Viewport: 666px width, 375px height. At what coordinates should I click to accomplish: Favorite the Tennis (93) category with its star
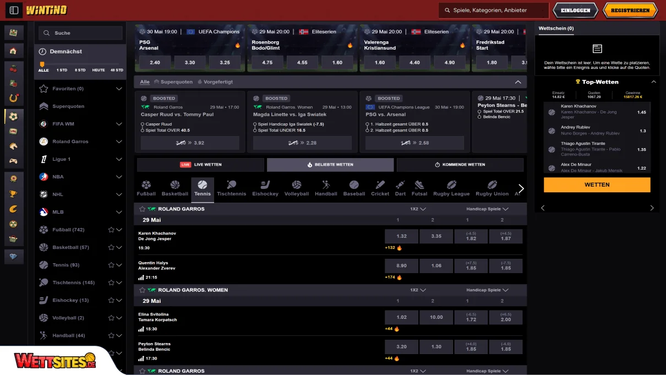point(111,265)
